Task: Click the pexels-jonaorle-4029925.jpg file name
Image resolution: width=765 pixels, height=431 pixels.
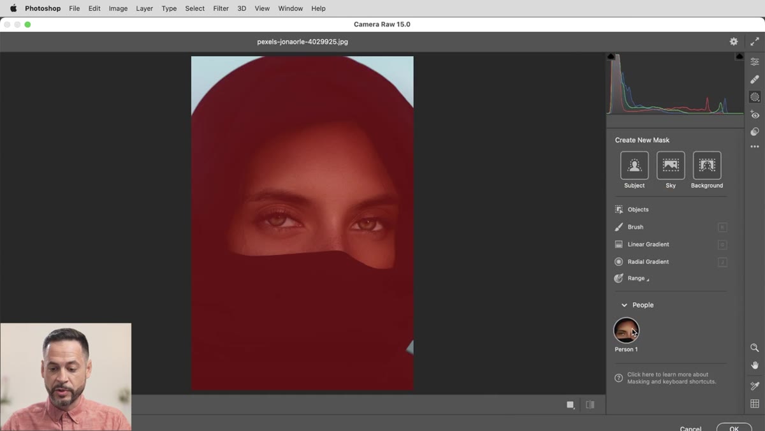Action: click(303, 41)
